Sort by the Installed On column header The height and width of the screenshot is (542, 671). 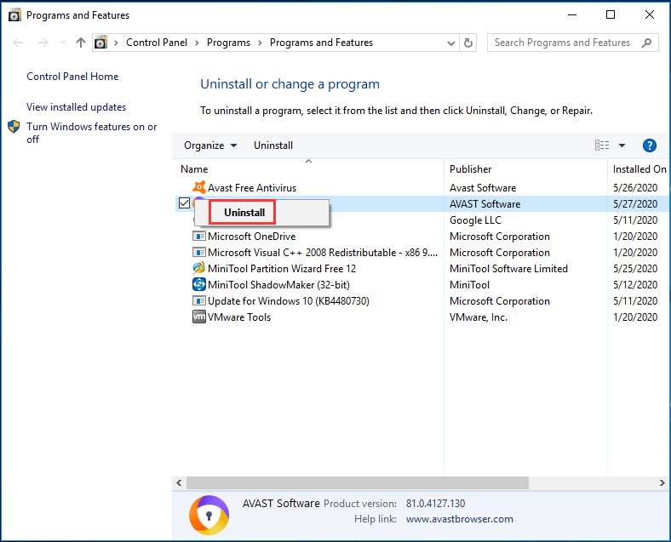[639, 168]
